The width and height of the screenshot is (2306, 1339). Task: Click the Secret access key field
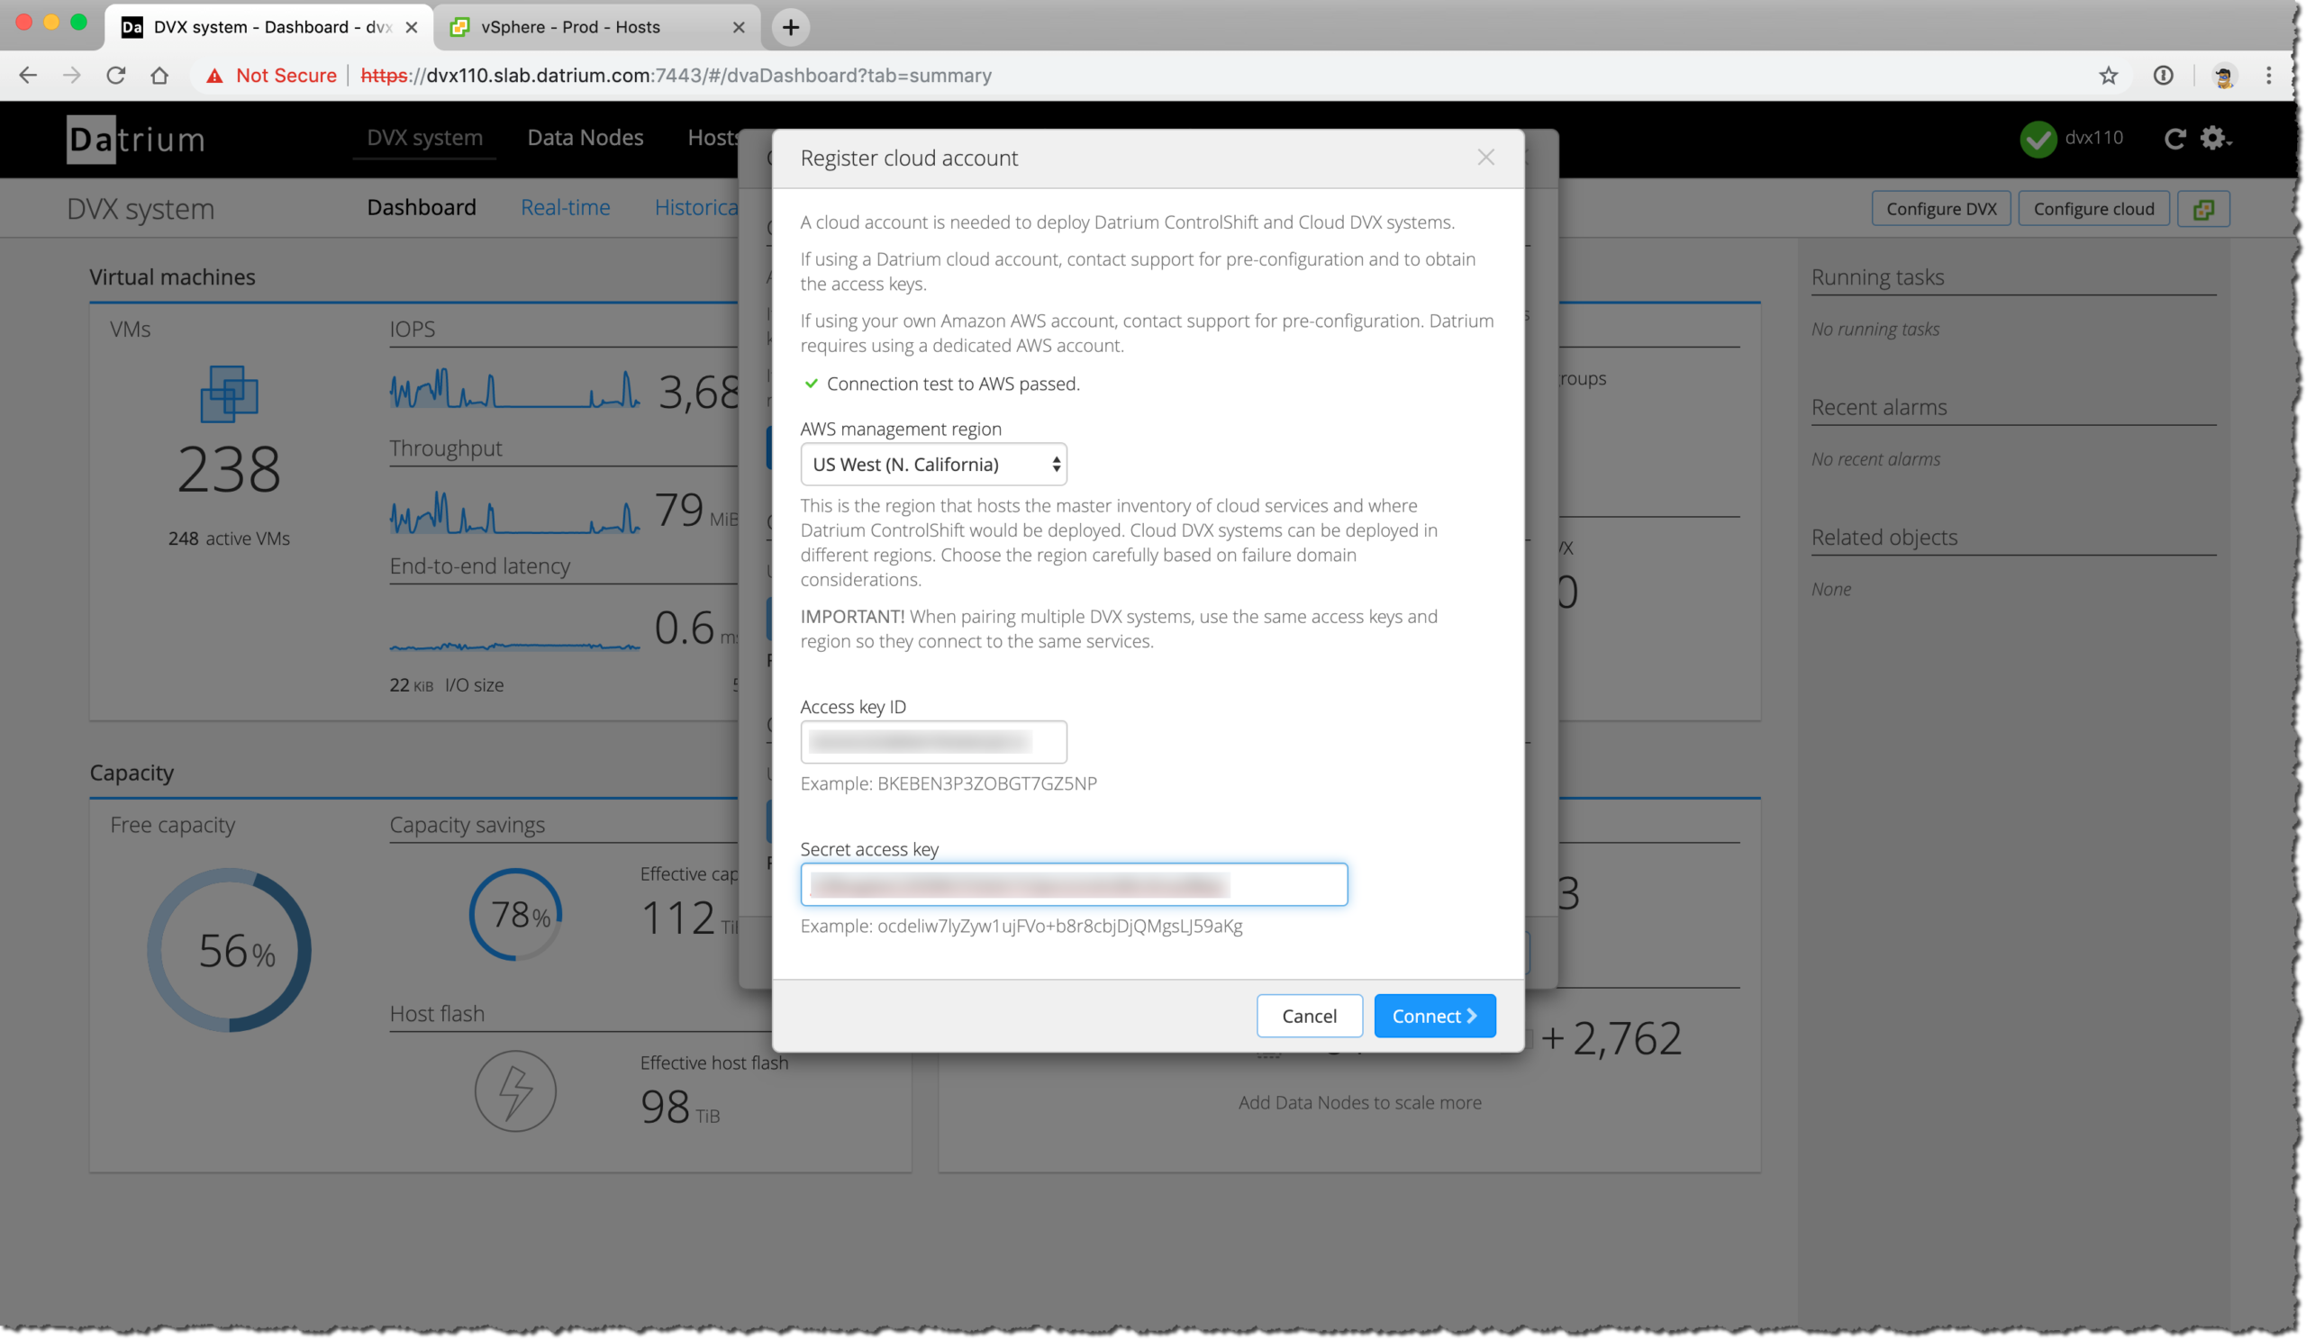point(1074,884)
